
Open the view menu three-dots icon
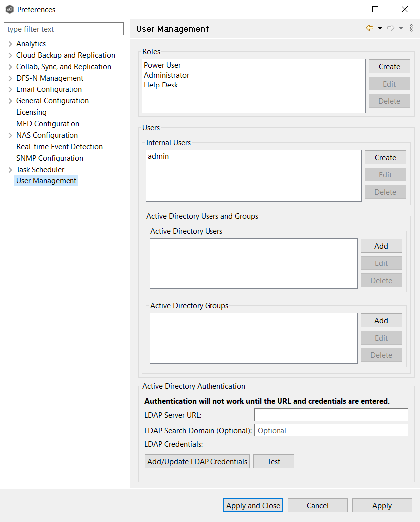[x=411, y=28]
